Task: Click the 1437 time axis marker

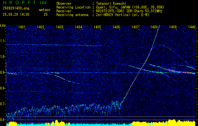Action: click(x=135, y=27)
